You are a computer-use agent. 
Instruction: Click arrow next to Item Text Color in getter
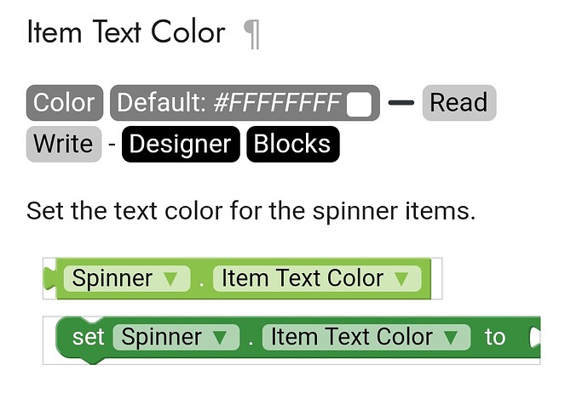(402, 279)
